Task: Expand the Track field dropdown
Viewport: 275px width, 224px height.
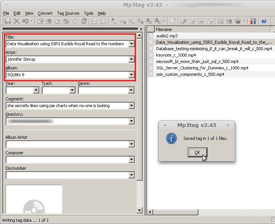Action: click(x=72, y=90)
